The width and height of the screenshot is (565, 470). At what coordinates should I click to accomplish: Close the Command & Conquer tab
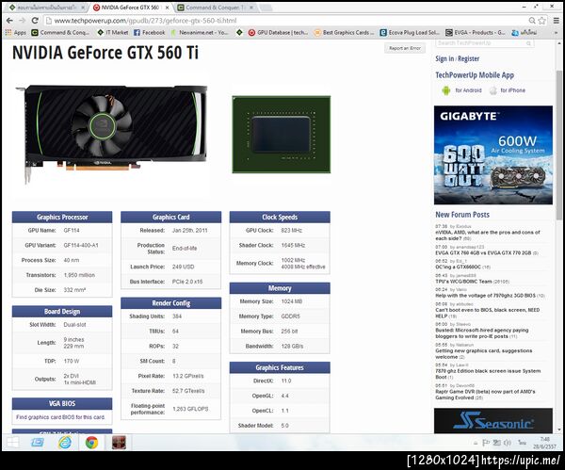pyautogui.click(x=251, y=8)
